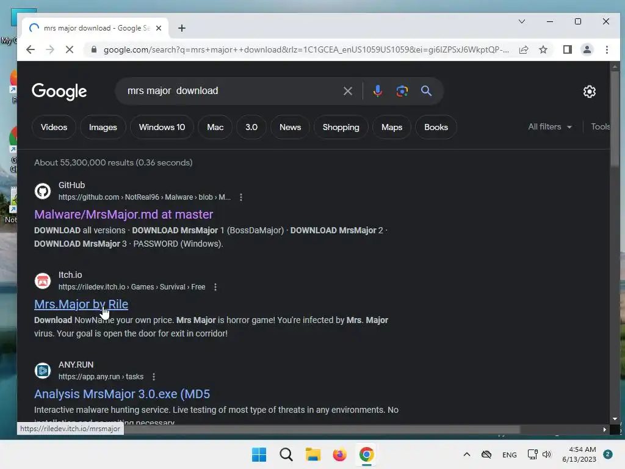Viewport: 625px width, 469px height.
Task: Switch to Shopping results
Action: pos(341,127)
